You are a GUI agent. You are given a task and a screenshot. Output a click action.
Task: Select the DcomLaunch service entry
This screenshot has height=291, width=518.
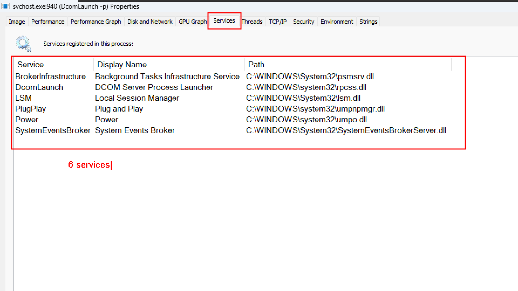point(39,87)
